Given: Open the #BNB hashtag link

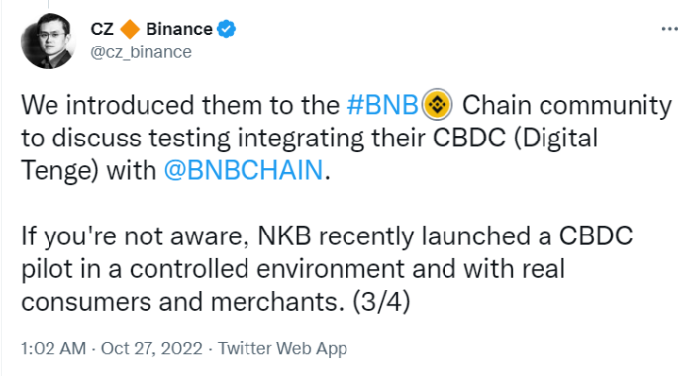Looking at the screenshot, I should (x=383, y=105).
